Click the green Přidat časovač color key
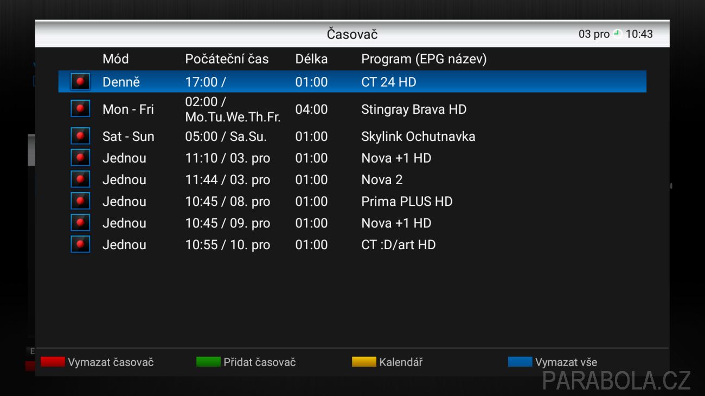Screen dimensions: 705x396 (x=208, y=362)
